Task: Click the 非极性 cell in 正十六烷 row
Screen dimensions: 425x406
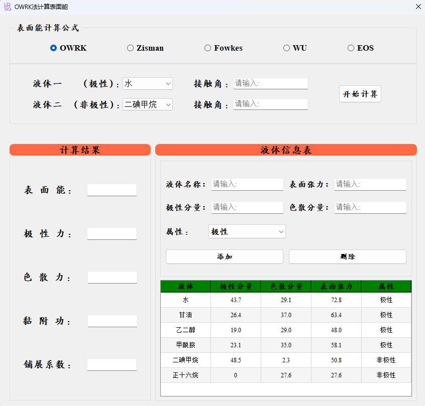Action: tap(386, 375)
